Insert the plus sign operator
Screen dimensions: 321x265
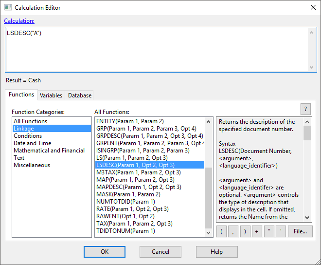click(x=257, y=231)
